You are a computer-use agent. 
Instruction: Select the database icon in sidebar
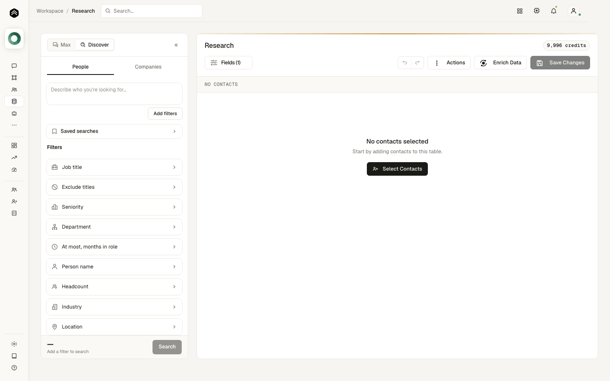coord(14,102)
